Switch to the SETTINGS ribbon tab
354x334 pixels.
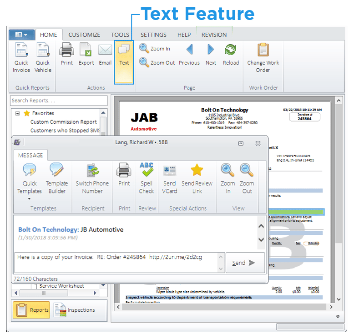tap(153, 35)
